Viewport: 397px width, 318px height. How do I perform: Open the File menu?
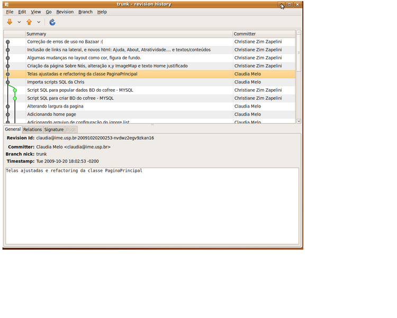10,12
